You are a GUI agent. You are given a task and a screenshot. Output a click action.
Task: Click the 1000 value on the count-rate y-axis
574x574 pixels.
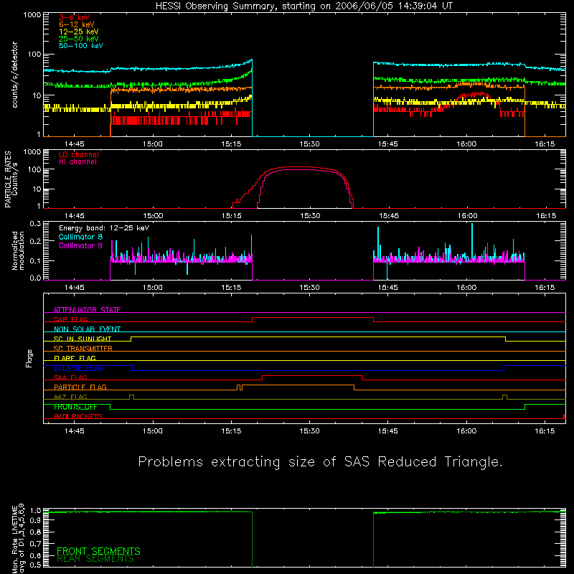coord(32,14)
